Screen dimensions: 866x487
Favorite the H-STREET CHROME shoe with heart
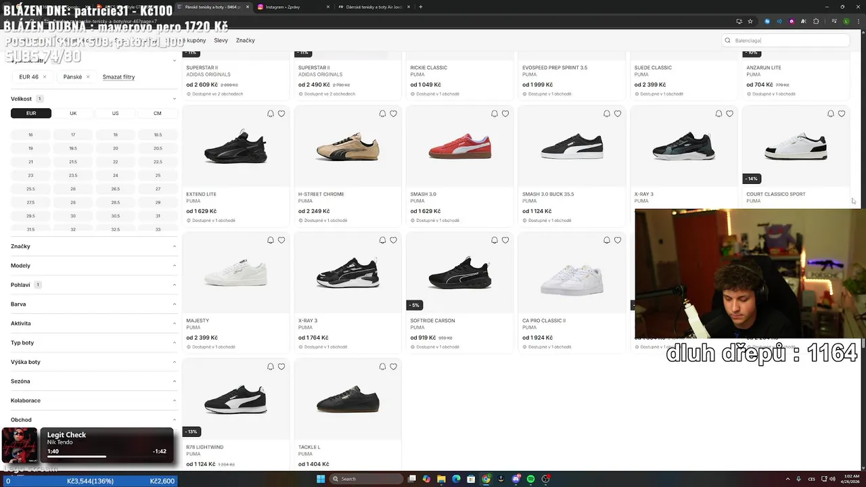tap(393, 114)
